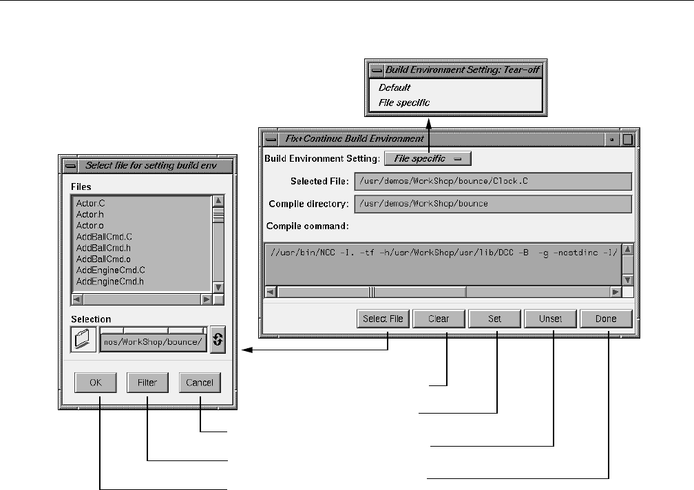
Task: Click the Filter button
Action: pos(147,383)
